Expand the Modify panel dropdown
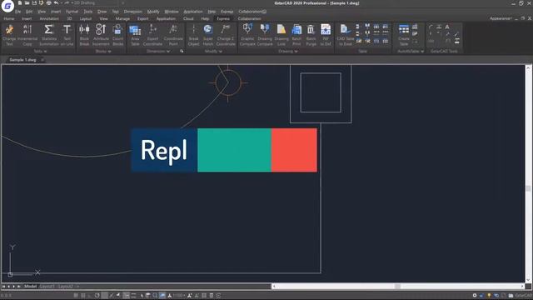 click(213, 52)
